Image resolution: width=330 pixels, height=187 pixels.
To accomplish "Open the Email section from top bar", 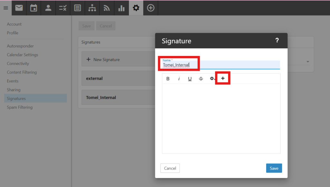I will pos(19,8).
